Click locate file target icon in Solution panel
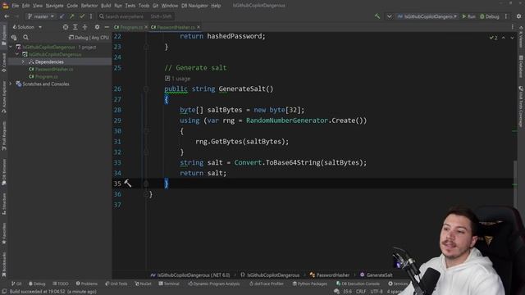The width and height of the screenshot is (525, 295). click(x=66, y=27)
